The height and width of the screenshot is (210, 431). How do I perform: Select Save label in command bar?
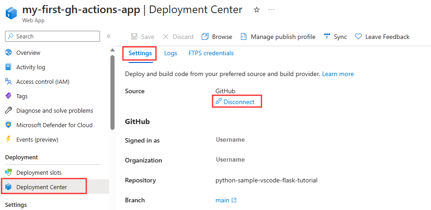pos(148,37)
